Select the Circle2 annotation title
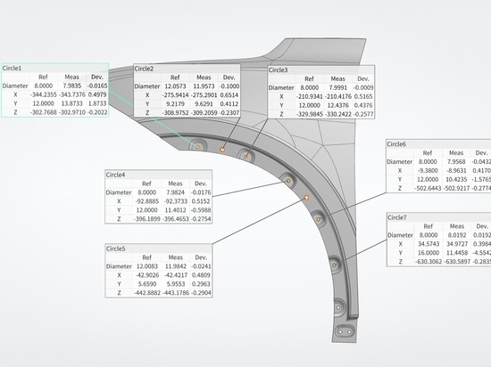Screen dimensions: 491x367 (x=144, y=69)
